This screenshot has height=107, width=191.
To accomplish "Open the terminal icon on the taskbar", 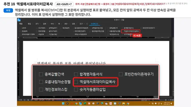I will (98, 103).
